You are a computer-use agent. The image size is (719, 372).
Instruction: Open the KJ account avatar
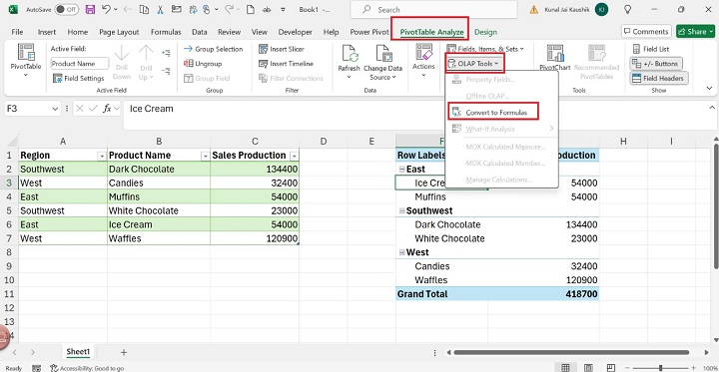601,9
